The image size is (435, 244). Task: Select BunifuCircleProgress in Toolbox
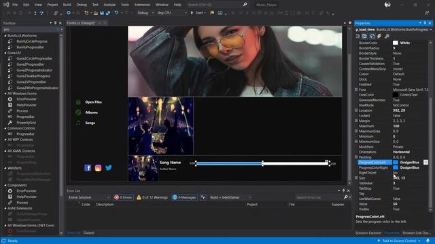(32, 41)
